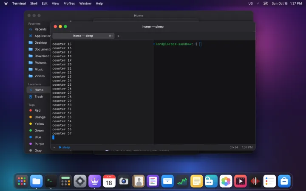The width and height of the screenshot is (306, 191).
Task: Click the 'counter 37' output line
Action: click(62, 133)
